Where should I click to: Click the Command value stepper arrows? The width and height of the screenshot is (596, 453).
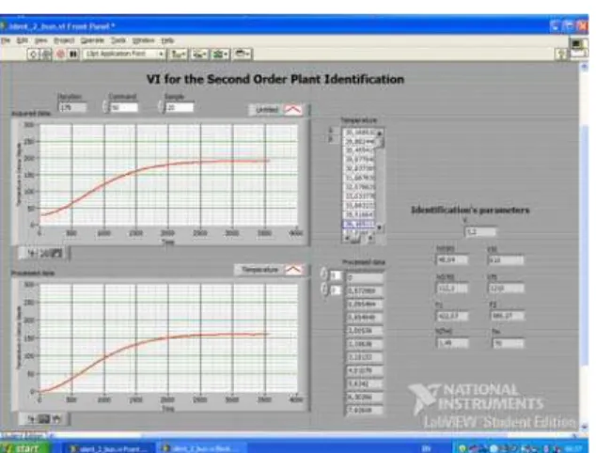coord(105,107)
